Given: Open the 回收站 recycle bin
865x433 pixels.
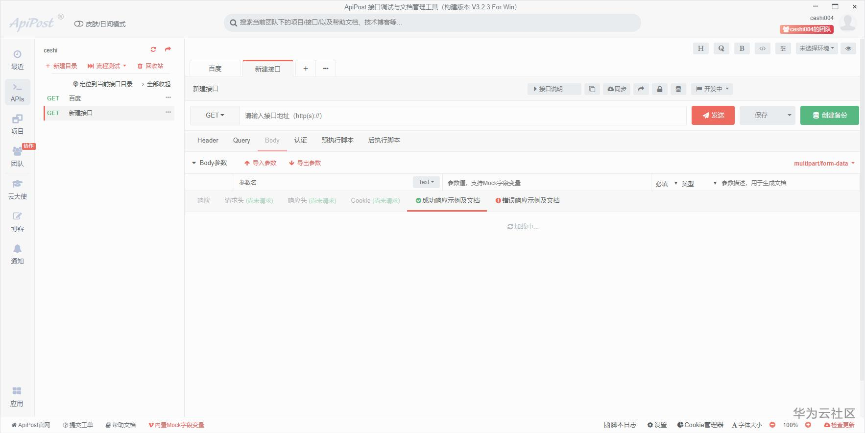Looking at the screenshot, I should 150,66.
